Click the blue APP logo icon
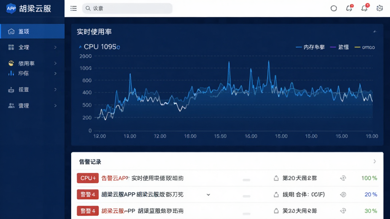 11,9
